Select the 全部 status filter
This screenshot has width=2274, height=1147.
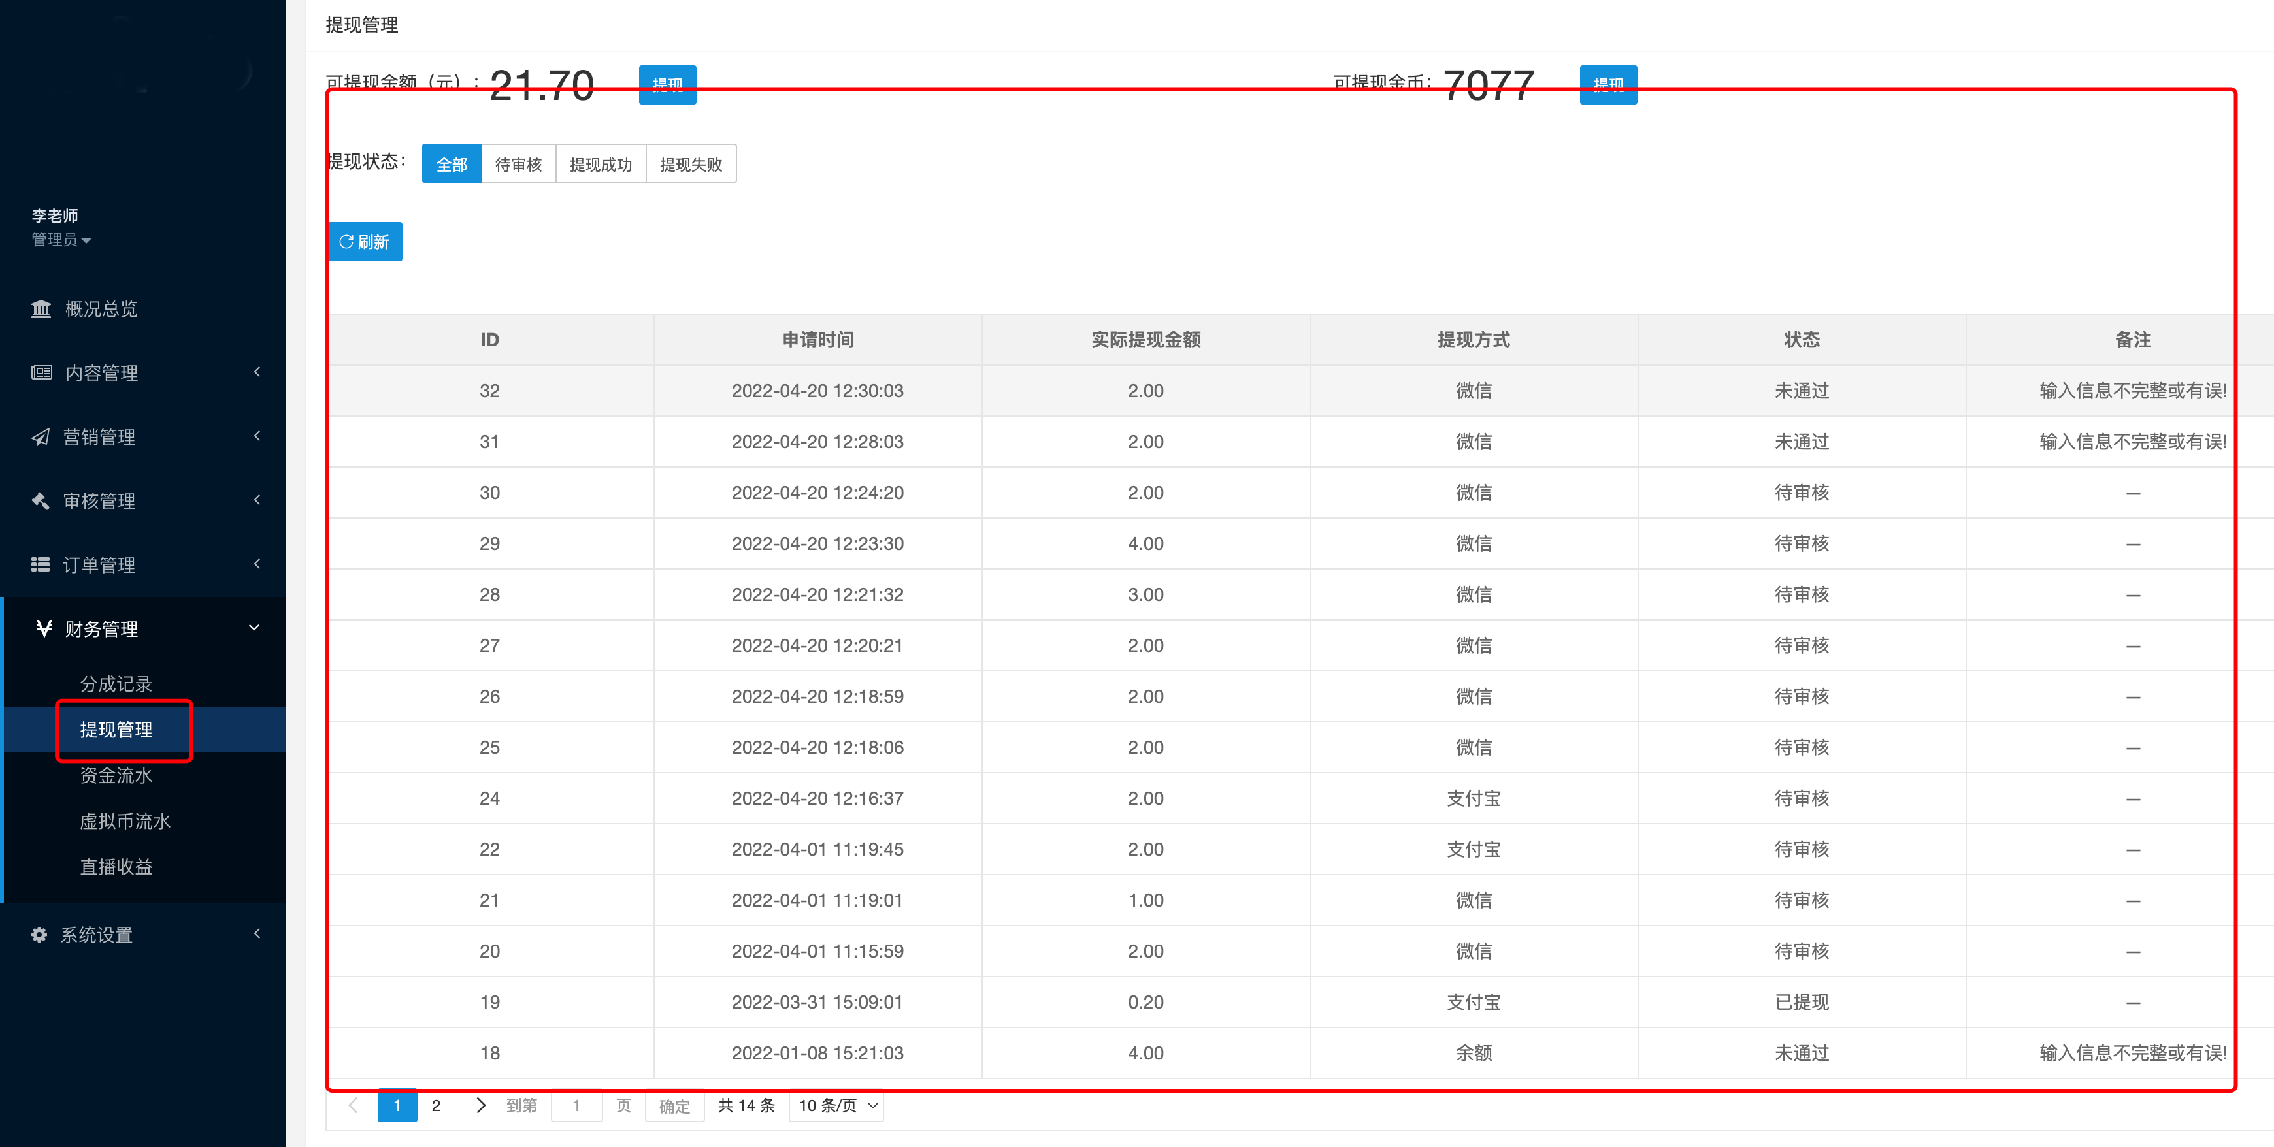(x=452, y=164)
